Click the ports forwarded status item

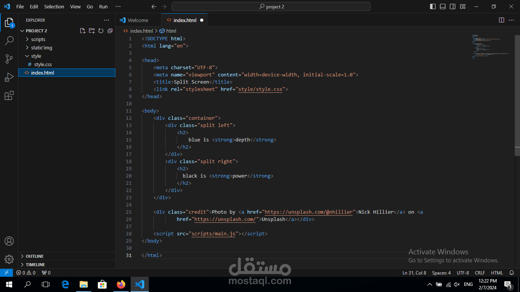pyautogui.click(x=46, y=273)
